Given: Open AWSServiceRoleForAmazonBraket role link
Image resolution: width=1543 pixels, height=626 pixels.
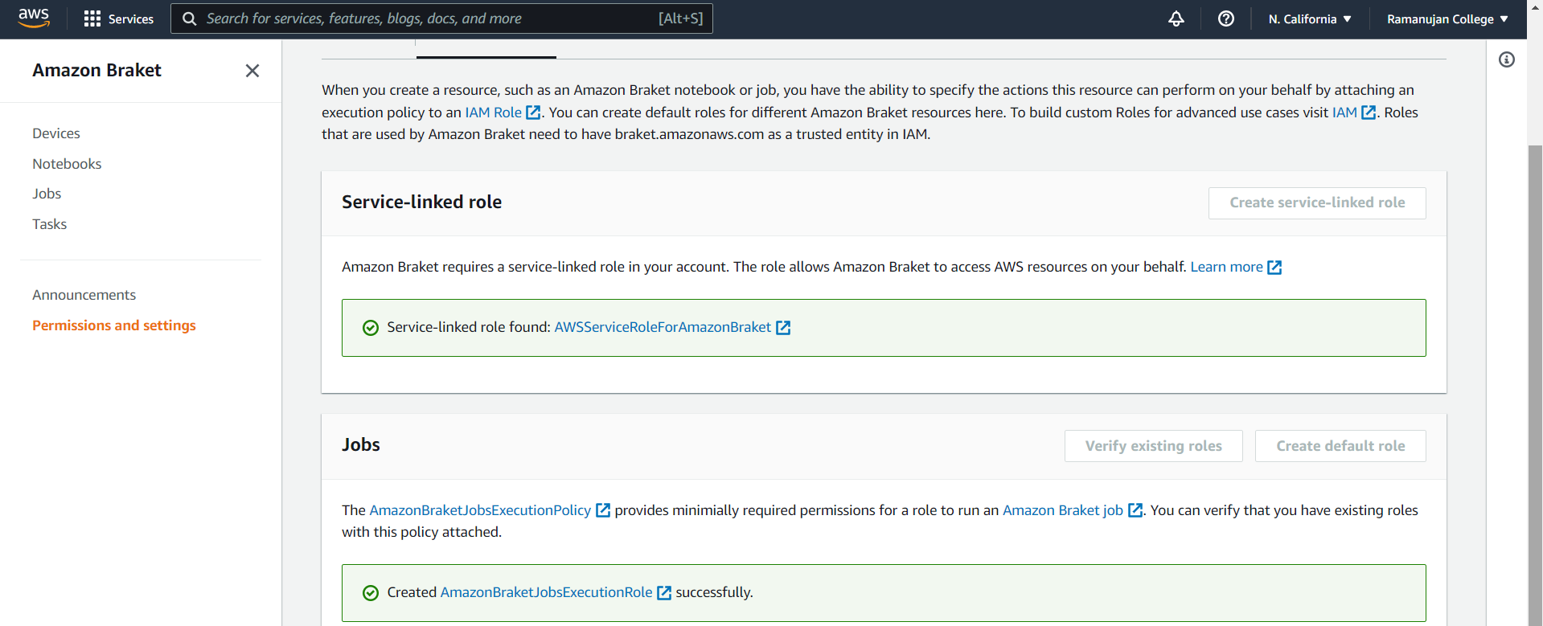Looking at the screenshot, I should click(663, 327).
